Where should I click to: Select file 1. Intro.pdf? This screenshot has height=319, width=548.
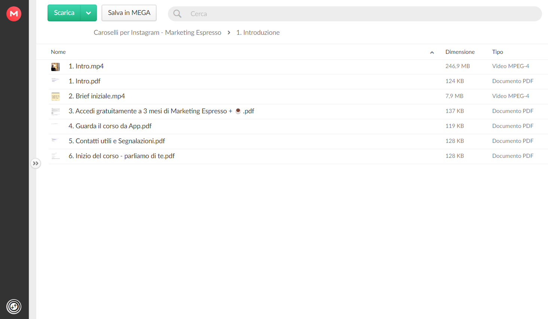point(85,81)
